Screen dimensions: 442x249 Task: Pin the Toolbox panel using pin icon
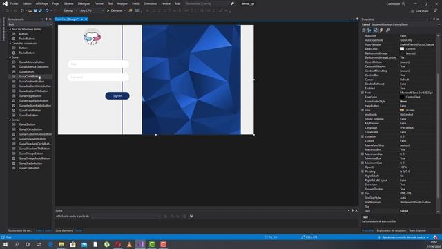tap(46, 19)
